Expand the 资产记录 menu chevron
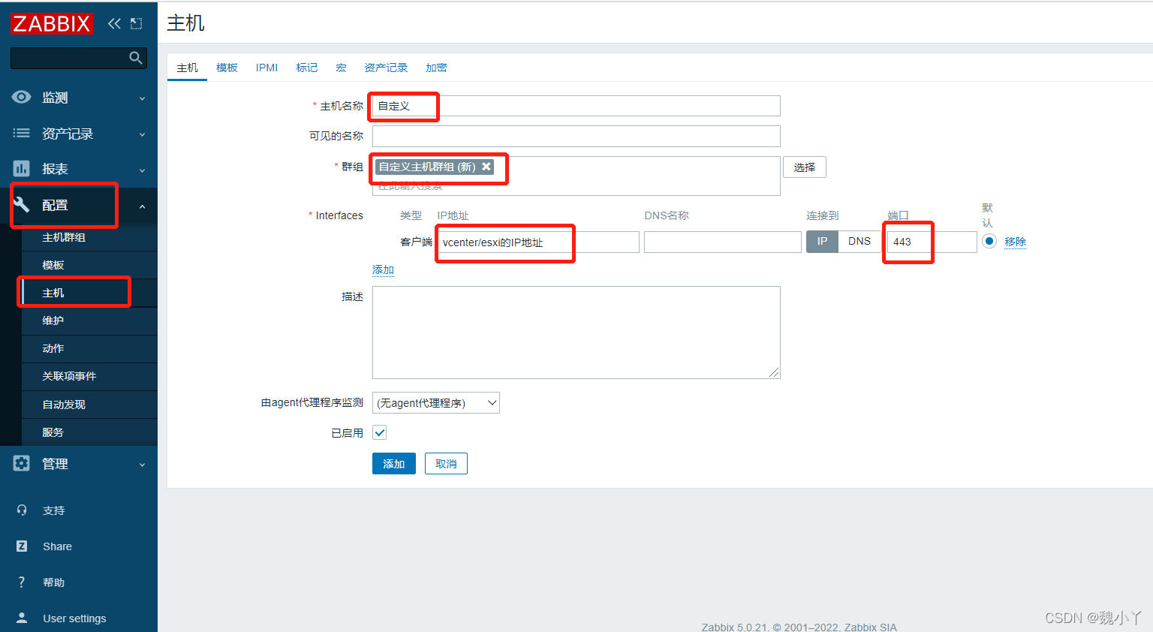Viewport: 1153px width, 632px height. point(142,134)
